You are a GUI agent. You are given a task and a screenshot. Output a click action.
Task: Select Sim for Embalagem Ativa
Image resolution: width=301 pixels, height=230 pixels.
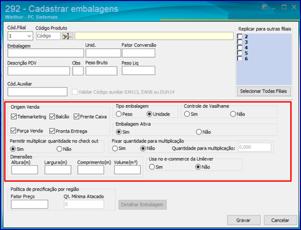(119, 132)
